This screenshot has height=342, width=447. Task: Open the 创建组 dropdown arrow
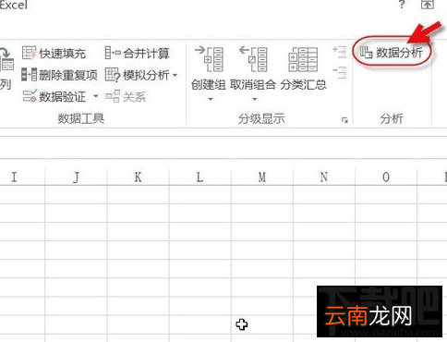point(211,99)
